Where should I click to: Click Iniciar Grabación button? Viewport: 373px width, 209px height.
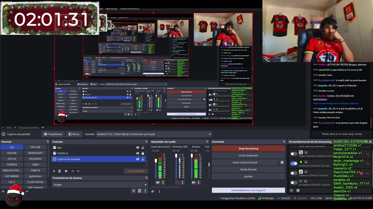248,155
